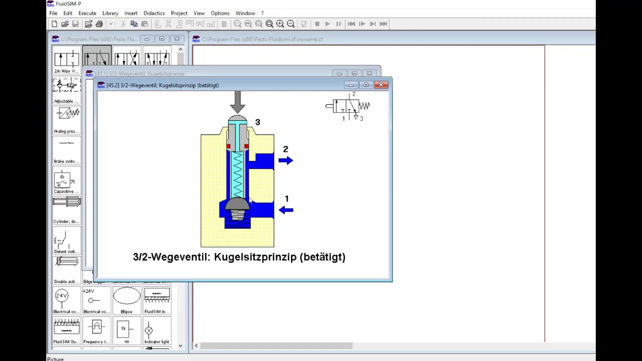Close the [45.2] Kugelsitzprinzip (betätigt) window
This screenshot has width=642, height=361.
[x=381, y=85]
